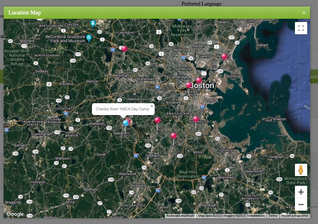Click the Blue Hills Reservation label
Viewport: 318px width, 224px height.
[x=188, y=174]
